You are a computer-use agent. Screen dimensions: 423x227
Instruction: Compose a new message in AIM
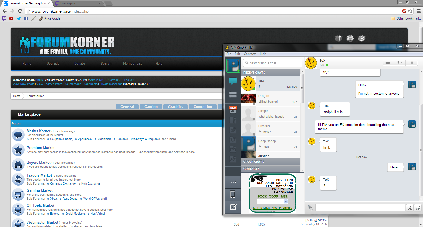pos(233,207)
